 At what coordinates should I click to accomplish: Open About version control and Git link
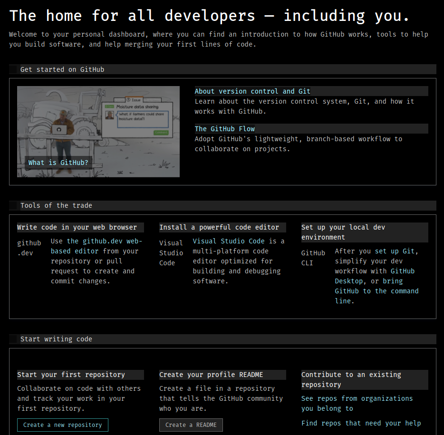point(252,91)
